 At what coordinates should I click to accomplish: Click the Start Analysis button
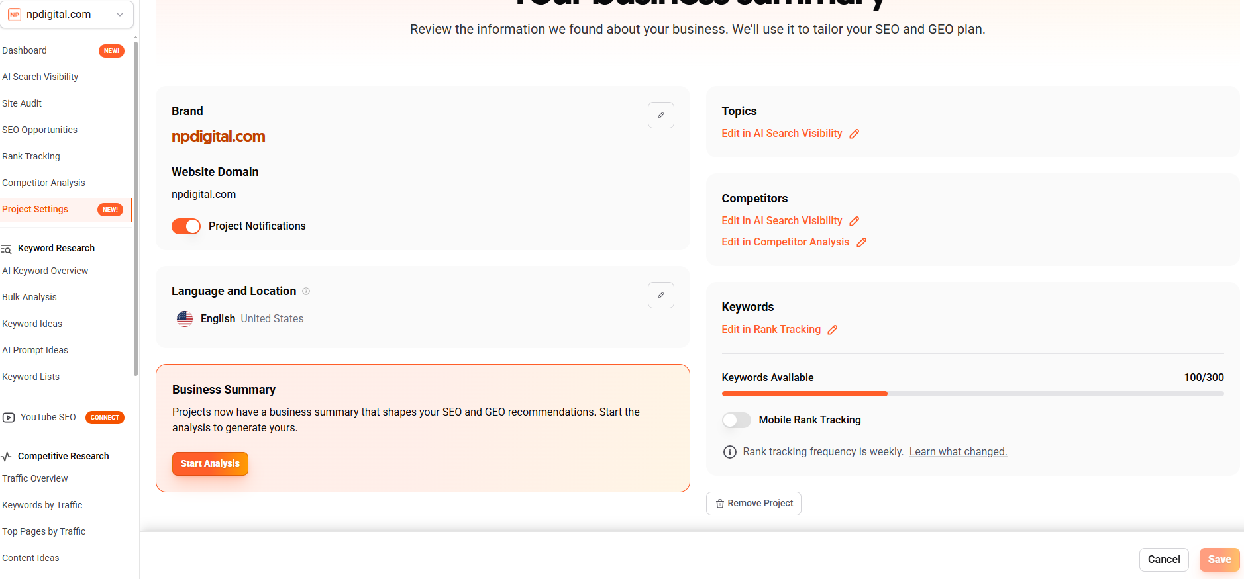click(x=210, y=464)
